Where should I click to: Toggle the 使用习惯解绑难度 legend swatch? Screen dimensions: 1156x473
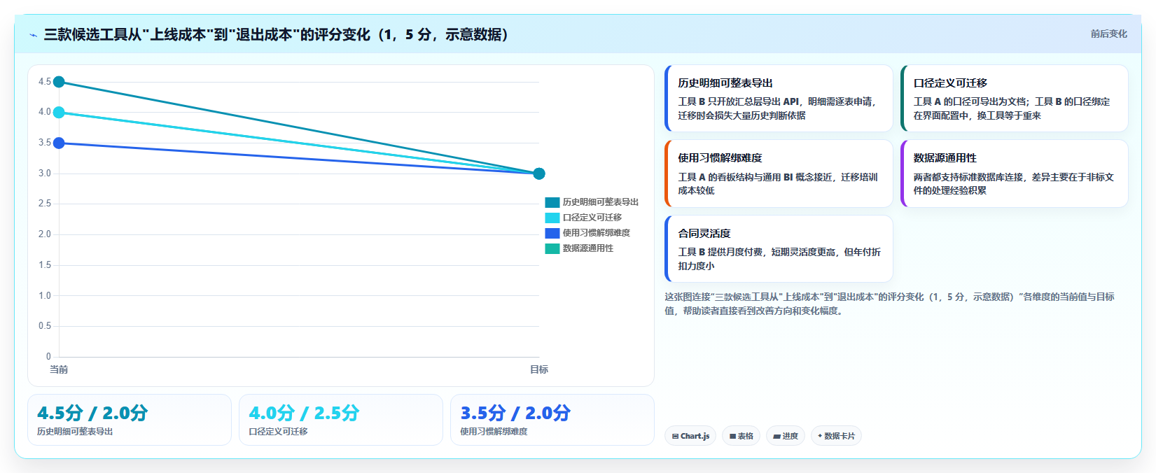[552, 233]
